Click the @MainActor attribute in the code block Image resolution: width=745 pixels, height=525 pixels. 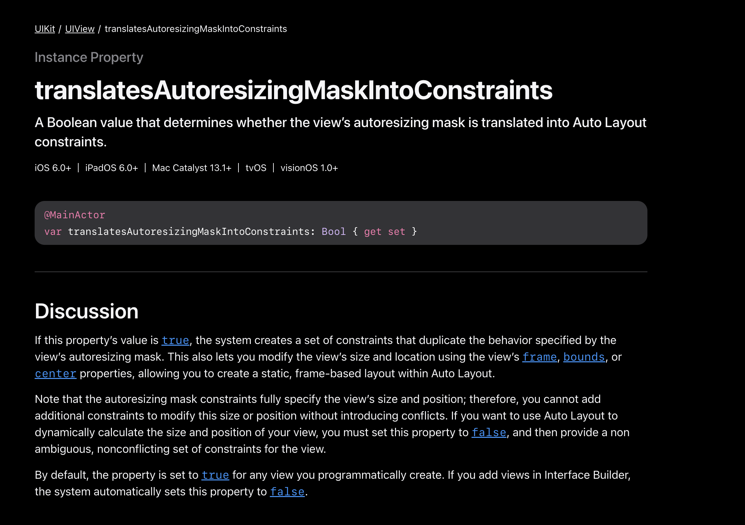tap(75, 215)
